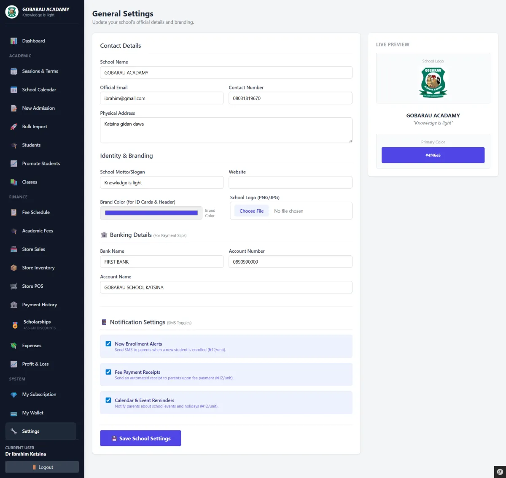Open Store Inventory box icon
The image size is (506, 478).
(14, 268)
